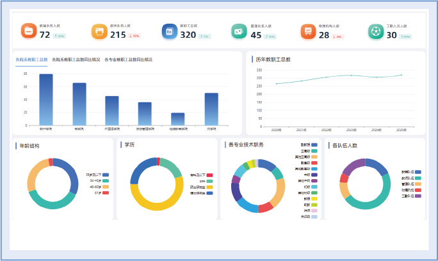This screenshot has height=261, width=438.
Task: Select the 各院系教职工总数 tab
Action: 31,59
